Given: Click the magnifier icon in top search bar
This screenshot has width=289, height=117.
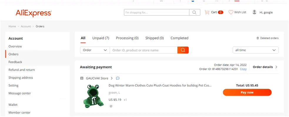Looking at the screenshot, I should tap(194, 12).
